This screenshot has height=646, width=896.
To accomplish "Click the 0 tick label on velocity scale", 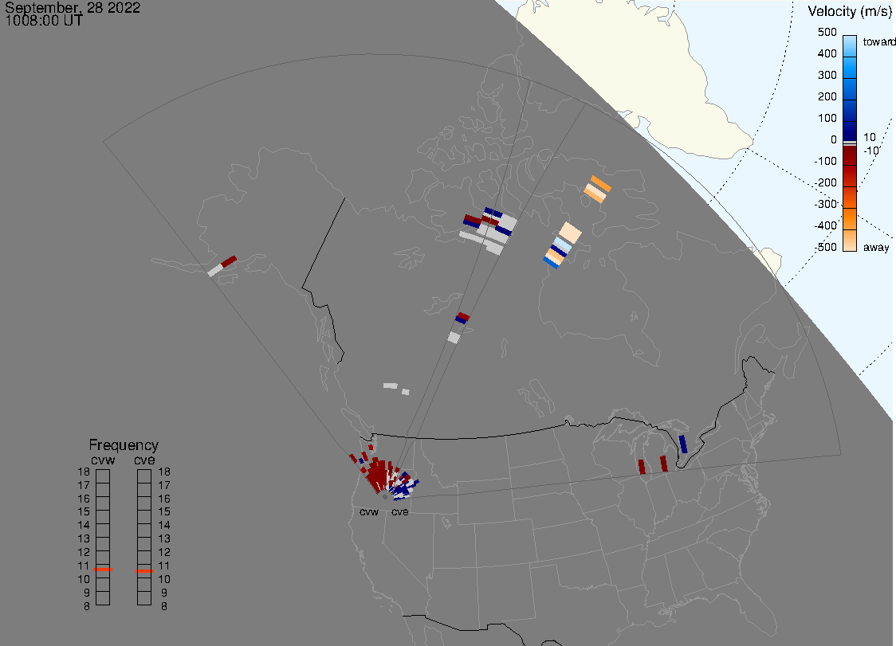I will point(834,139).
